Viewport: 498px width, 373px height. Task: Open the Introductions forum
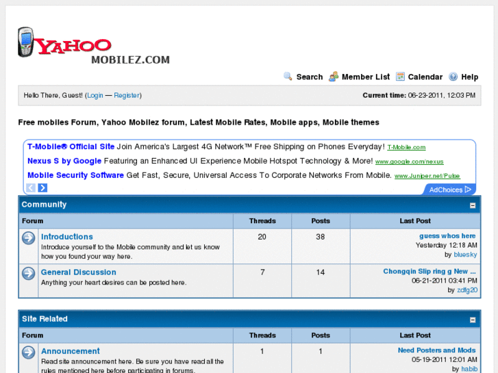67,237
